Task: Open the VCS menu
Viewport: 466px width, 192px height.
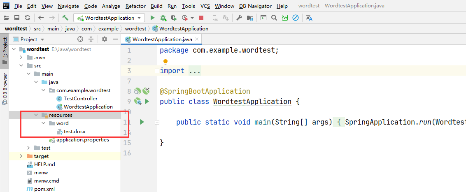Action: click(205, 6)
